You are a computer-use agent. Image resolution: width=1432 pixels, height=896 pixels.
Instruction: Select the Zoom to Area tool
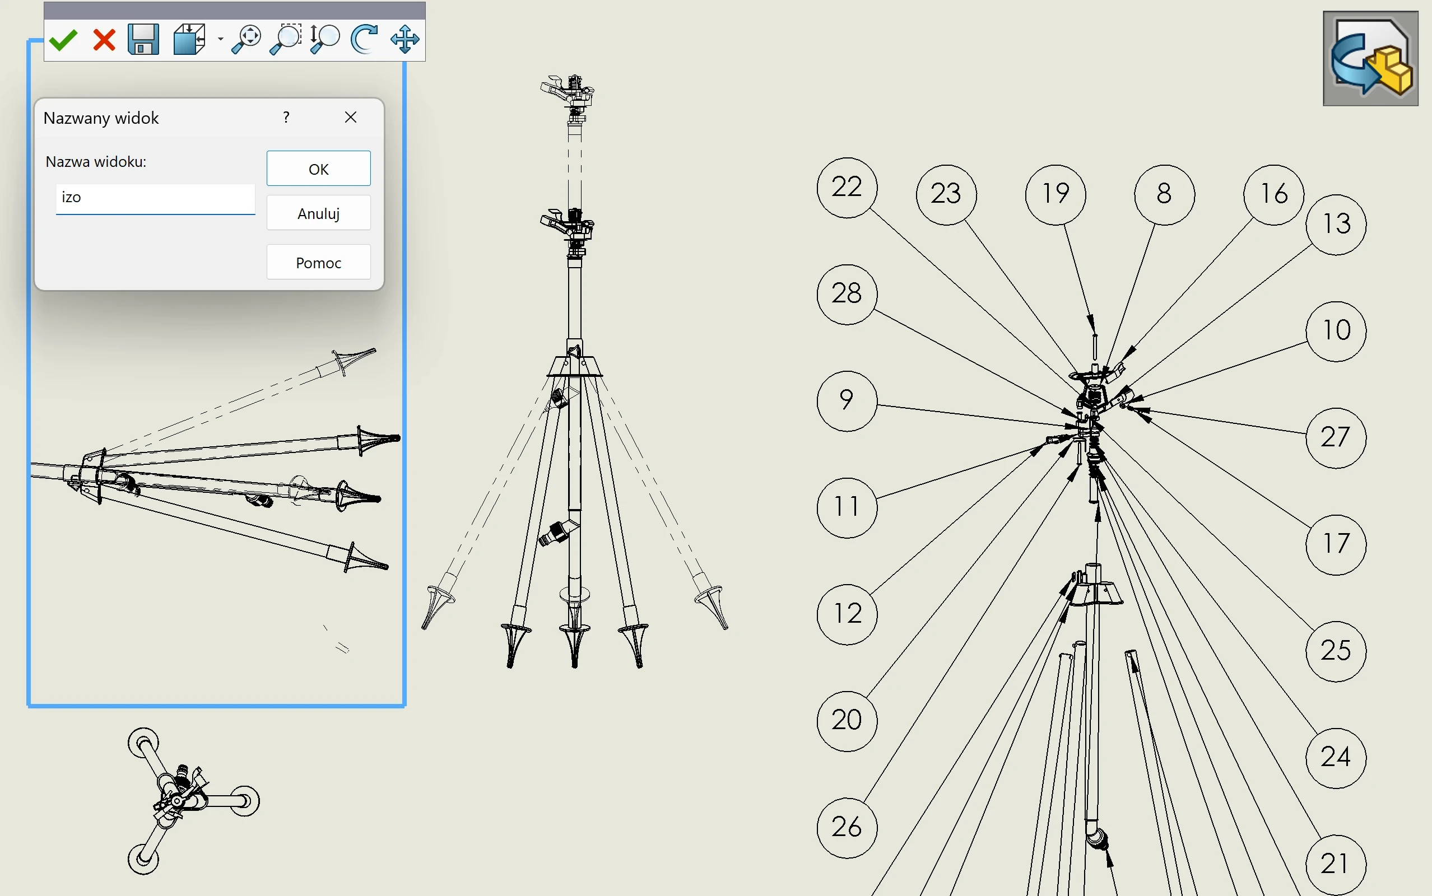pos(286,40)
